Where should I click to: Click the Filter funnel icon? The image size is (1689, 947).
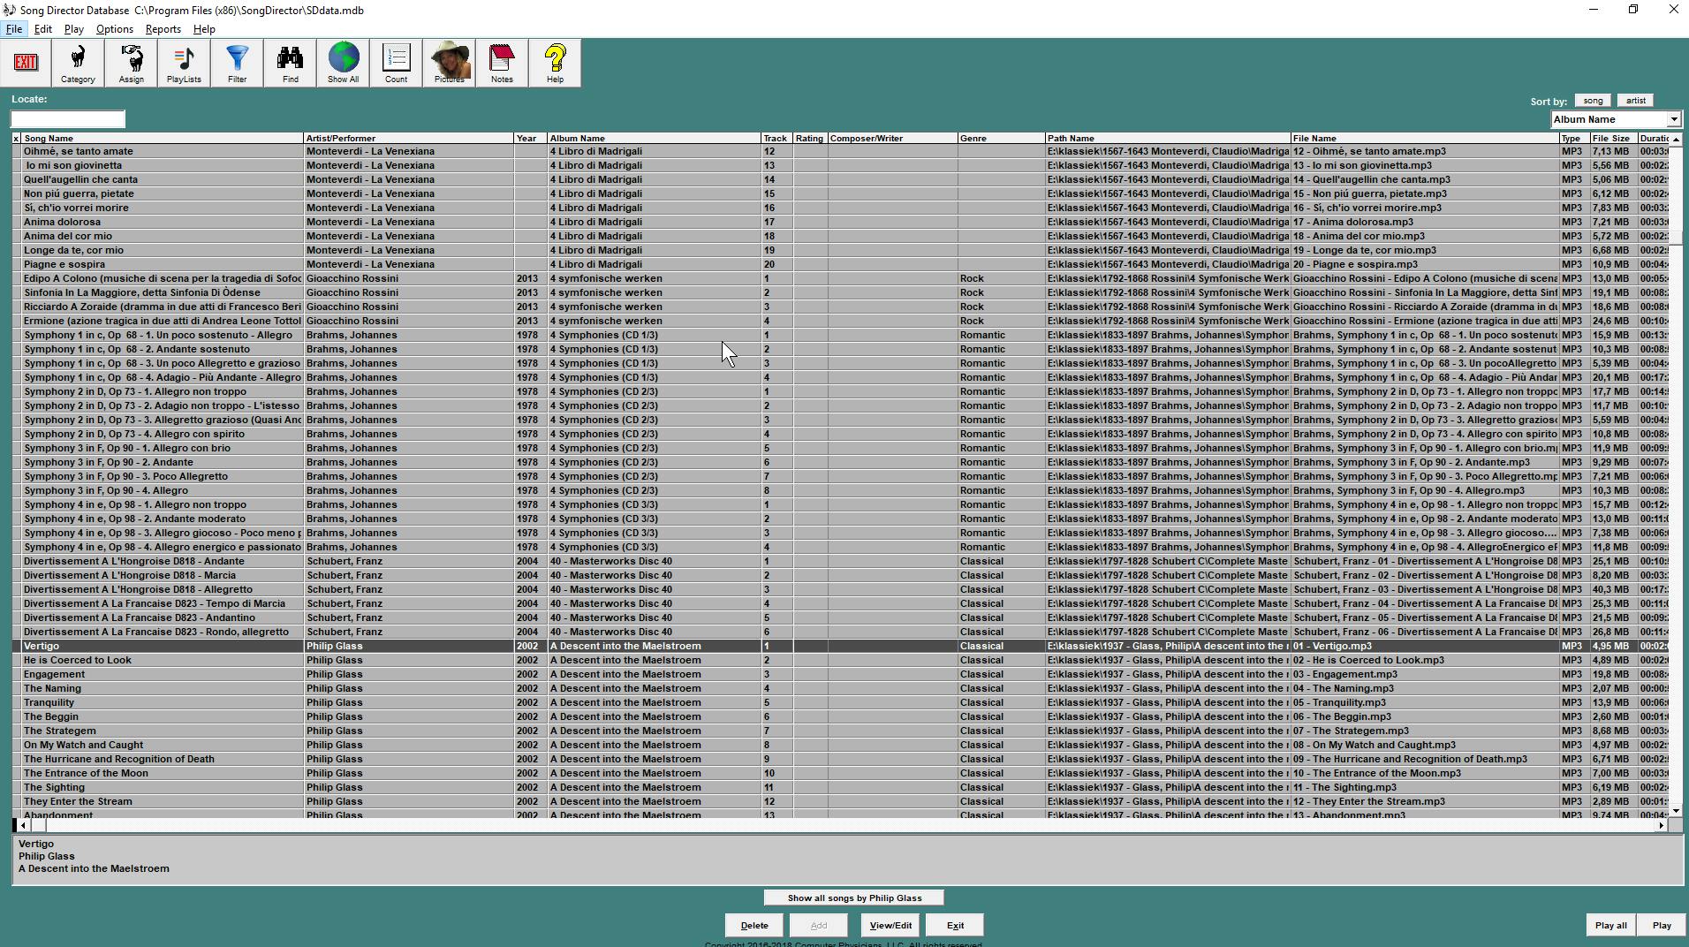click(237, 63)
